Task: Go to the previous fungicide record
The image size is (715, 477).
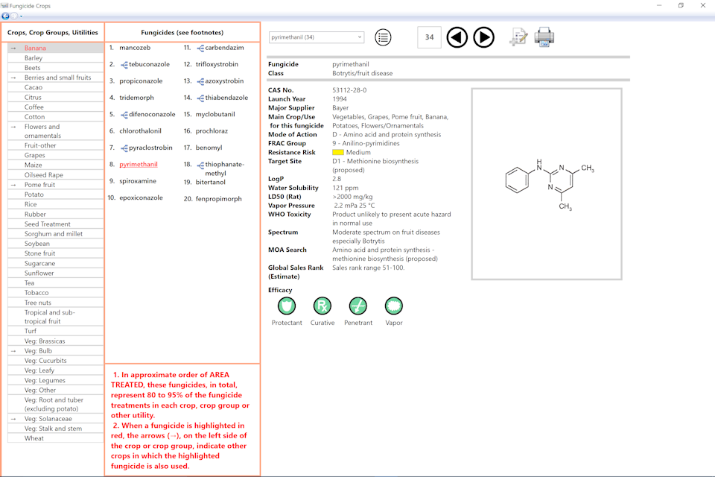Action: (x=457, y=37)
